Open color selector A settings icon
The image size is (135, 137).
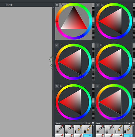(x=57, y=5)
